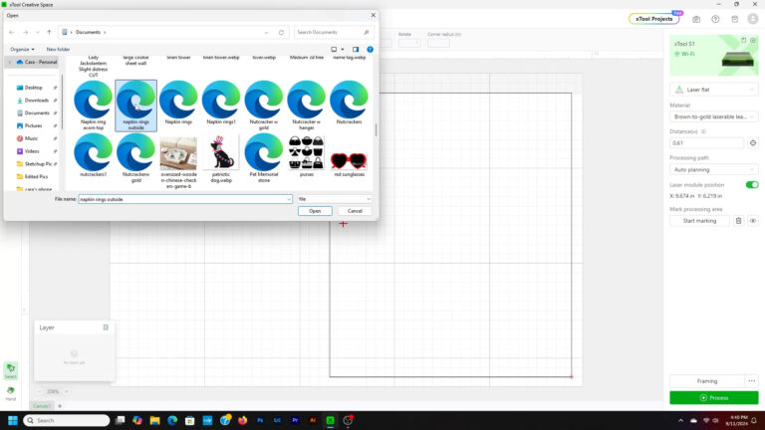The image size is (765, 430).
Task: Click the green Process button
Action: (714, 397)
